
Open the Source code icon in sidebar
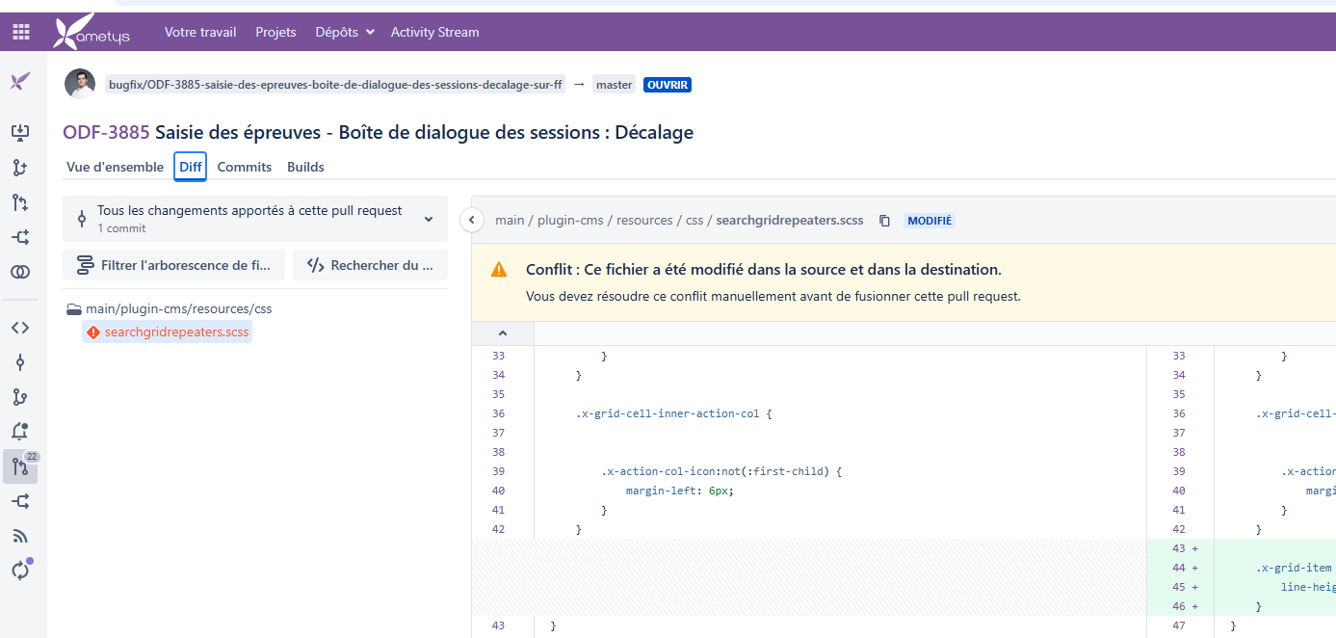pos(20,328)
